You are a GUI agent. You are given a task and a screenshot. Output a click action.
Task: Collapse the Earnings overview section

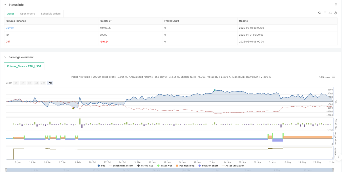point(5,57)
